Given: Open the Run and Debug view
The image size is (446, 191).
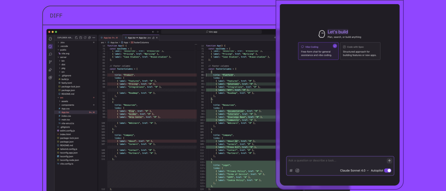Looking at the screenshot, I should (x=50, y=70).
